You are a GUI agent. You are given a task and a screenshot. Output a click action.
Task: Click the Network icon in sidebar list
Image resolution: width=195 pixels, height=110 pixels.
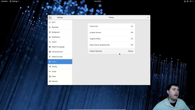tap(50, 81)
